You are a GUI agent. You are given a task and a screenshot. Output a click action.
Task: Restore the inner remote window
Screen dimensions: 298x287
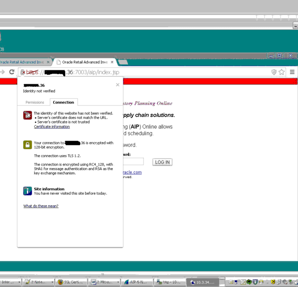click(279, 56)
